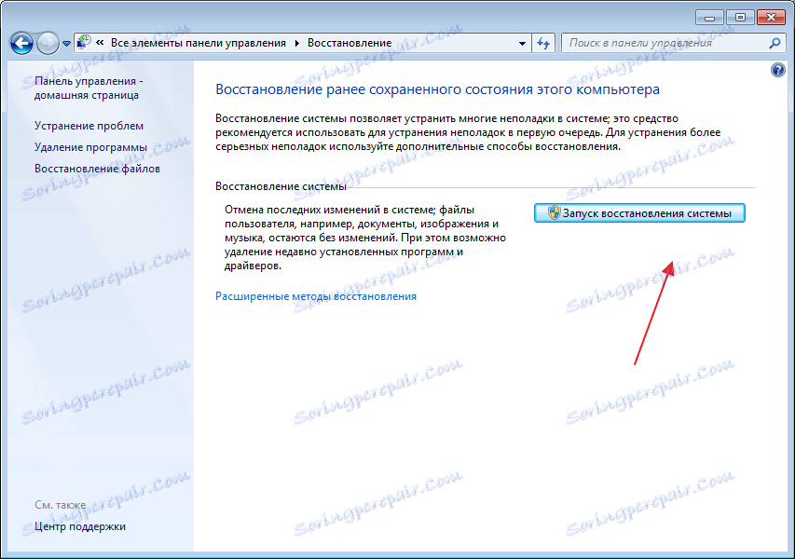Open Help via the question mark icon
Viewport: 795px width, 559px height.
(776, 71)
